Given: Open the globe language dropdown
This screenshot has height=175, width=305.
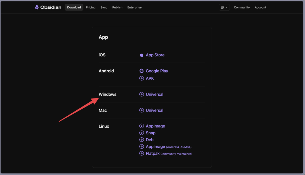Looking at the screenshot, I should coord(224,7).
